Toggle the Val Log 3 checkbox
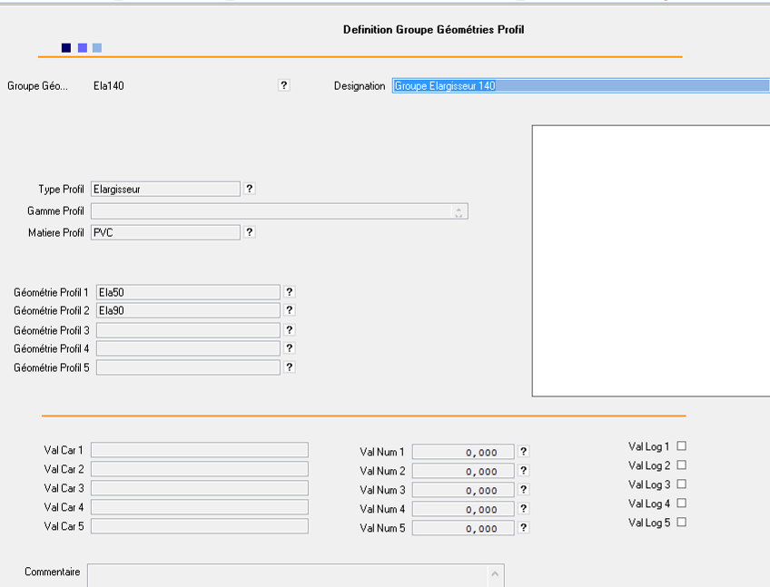The image size is (770, 587). tap(682, 484)
